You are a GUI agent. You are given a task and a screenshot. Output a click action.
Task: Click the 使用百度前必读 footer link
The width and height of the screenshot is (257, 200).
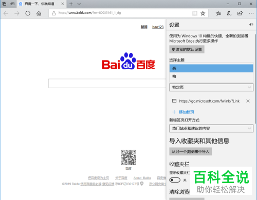[91, 184]
